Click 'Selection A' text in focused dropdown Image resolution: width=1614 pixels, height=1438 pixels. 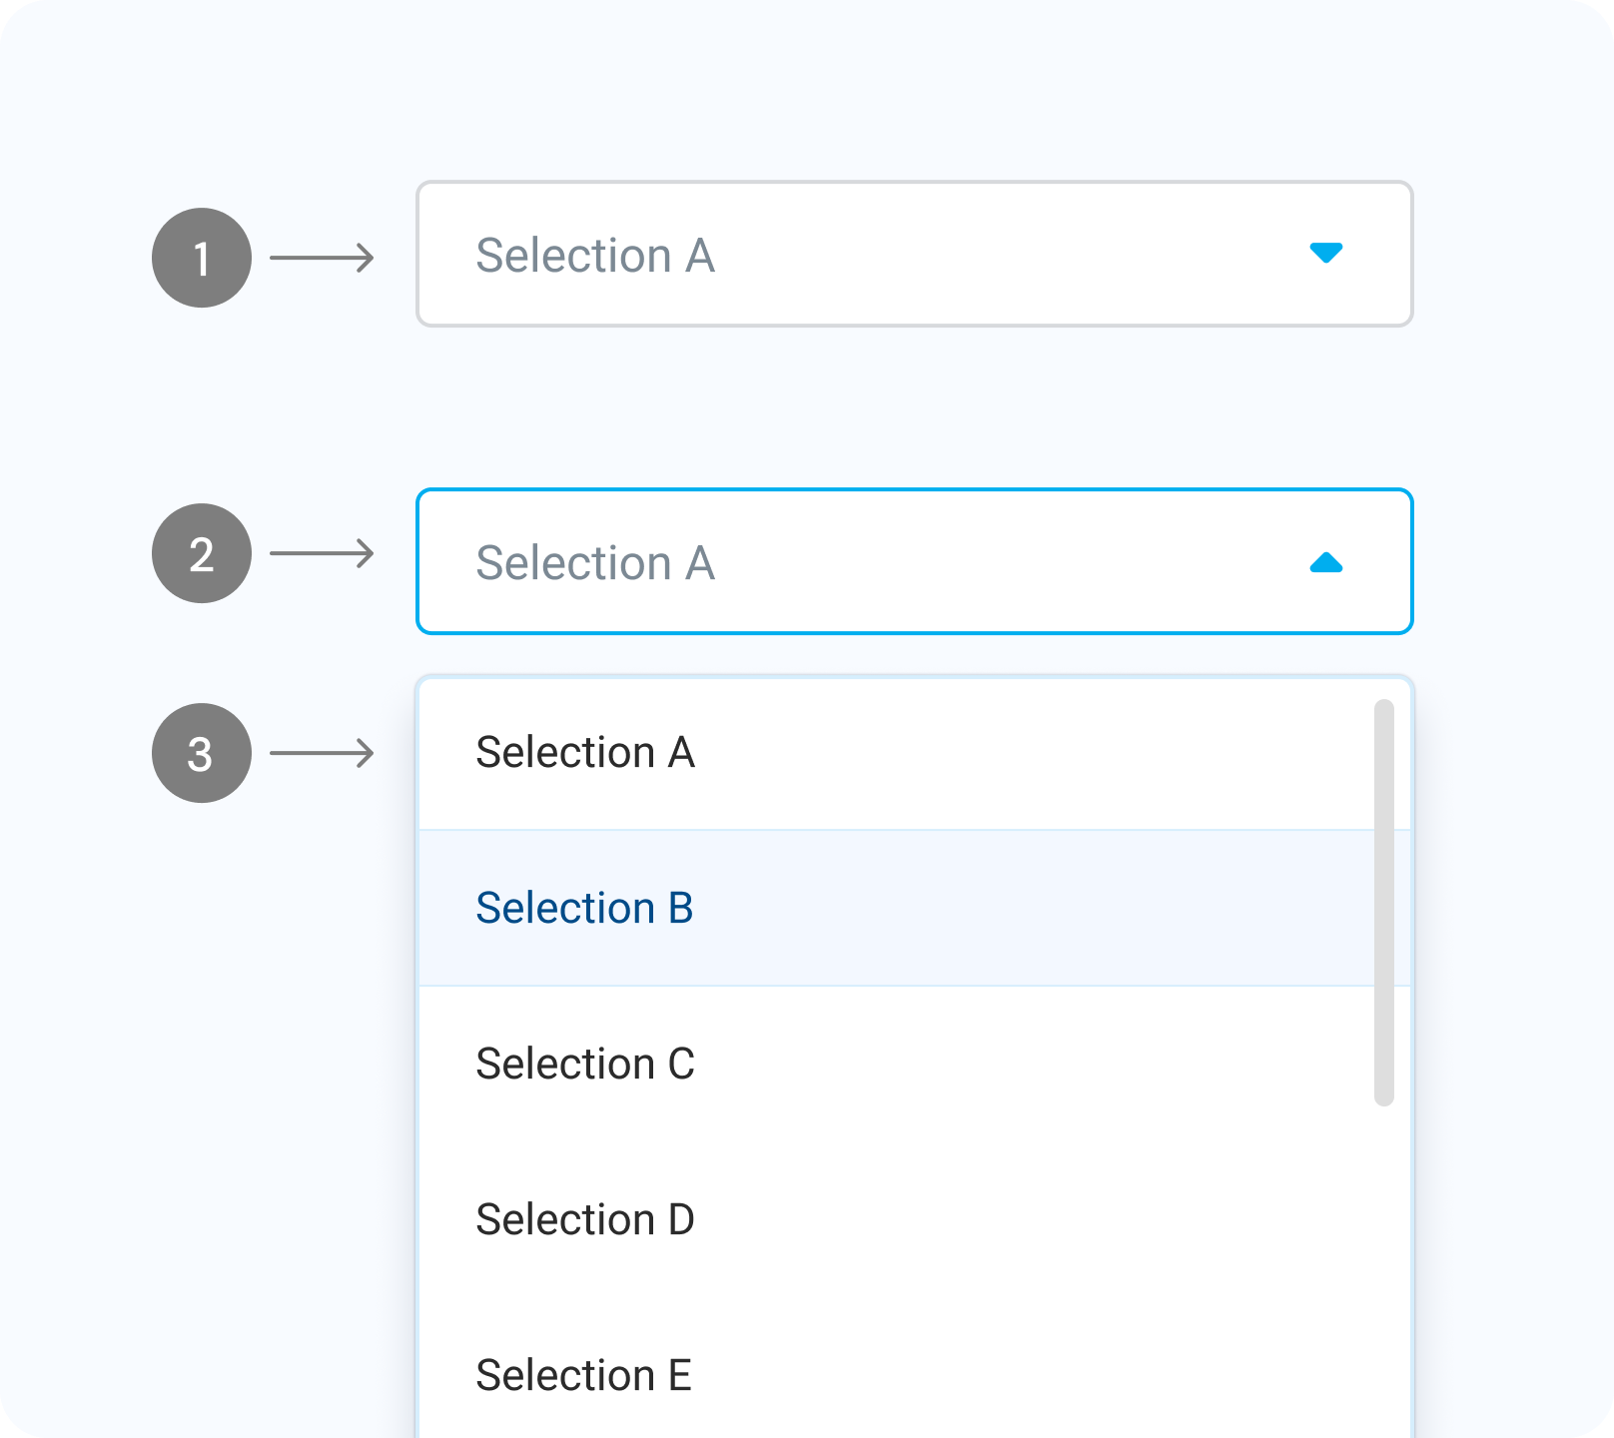pyautogui.click(x=595, y=563)
